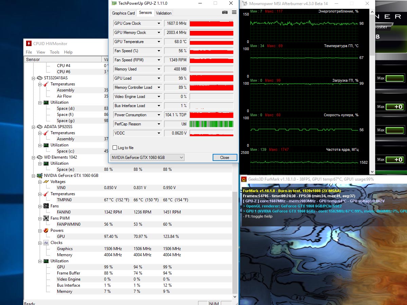The image size is (407, 305).
Task: Click ST3320418AS hard drive icon
Action: 40,78
